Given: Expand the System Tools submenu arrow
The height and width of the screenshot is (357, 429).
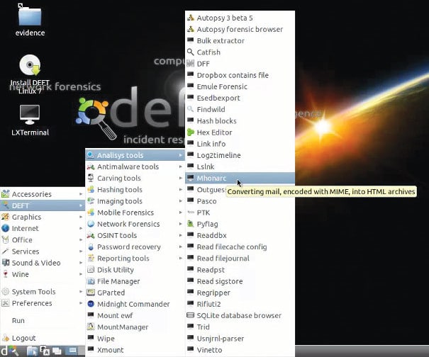Looking at the screenshot, I should coord(81,291).
